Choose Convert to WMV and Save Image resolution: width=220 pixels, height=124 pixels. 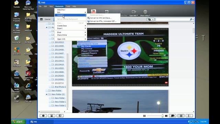(103, 18)
